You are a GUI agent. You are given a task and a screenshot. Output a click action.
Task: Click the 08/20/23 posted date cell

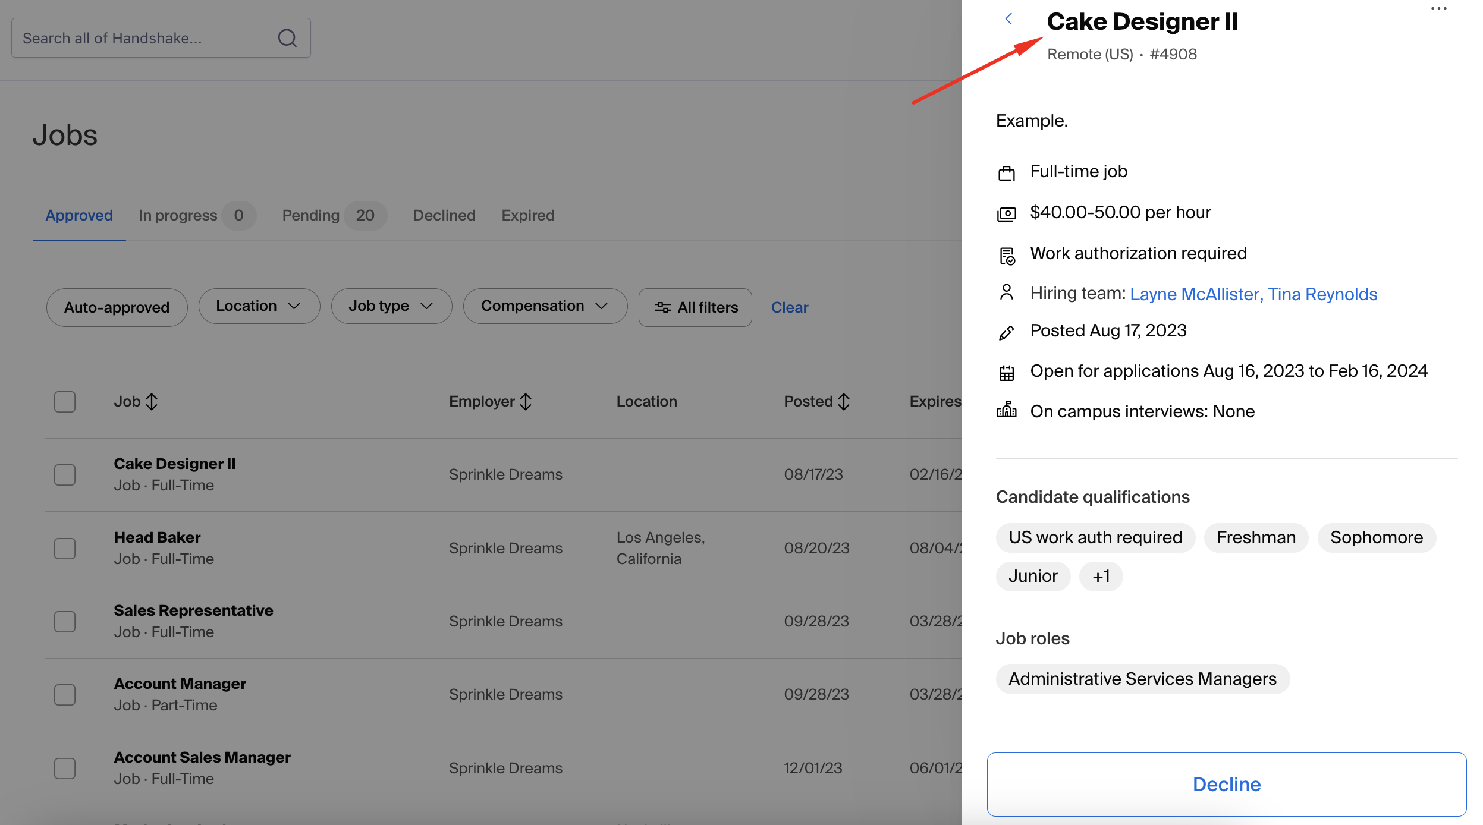tap(816, 548)
